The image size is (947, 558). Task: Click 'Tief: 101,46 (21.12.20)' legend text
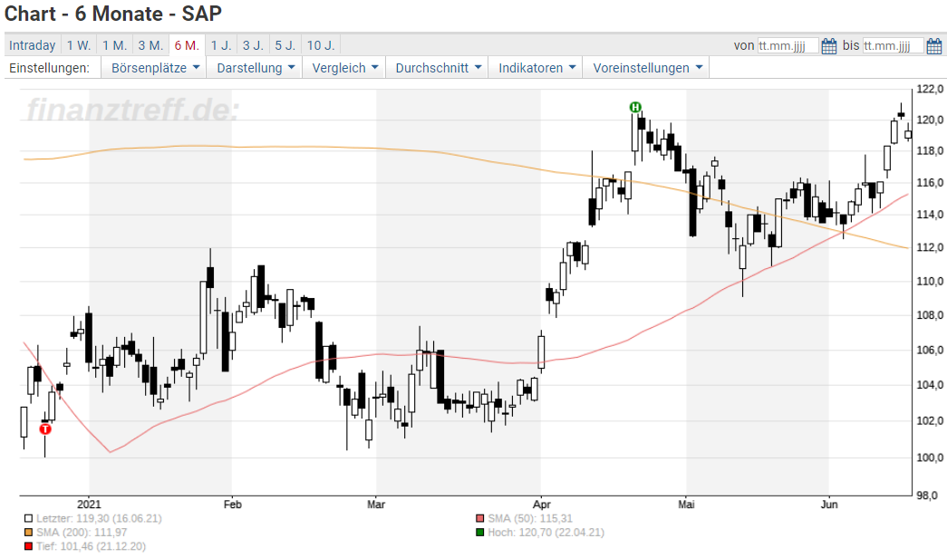[91, 546]
